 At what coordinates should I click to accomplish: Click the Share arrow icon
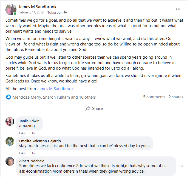pos(88,109)
